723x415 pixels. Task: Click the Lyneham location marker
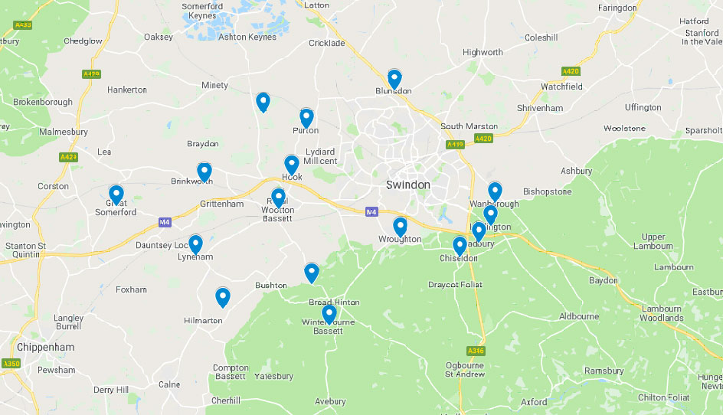pos(195,244)
